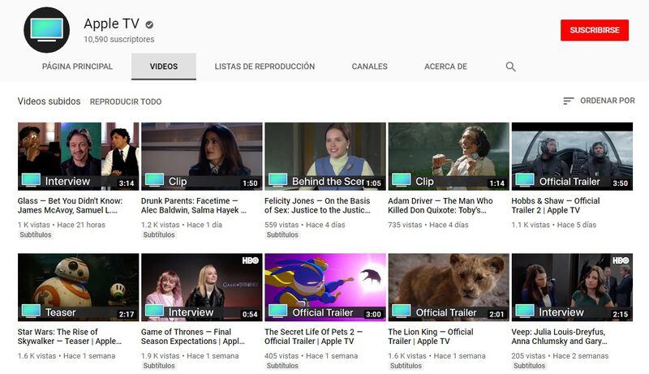
Task: Click the HBO logo on Veep thumbnail
Action: click(x=621, y=260)
